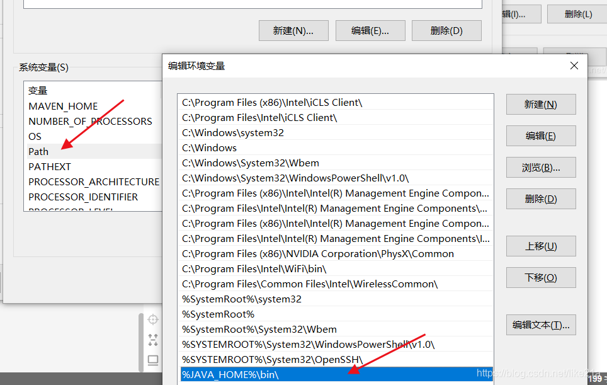Click the 新建(N) button in Edit Environment Variable dialog
This screenshot has height=385, width=607.
541,105
